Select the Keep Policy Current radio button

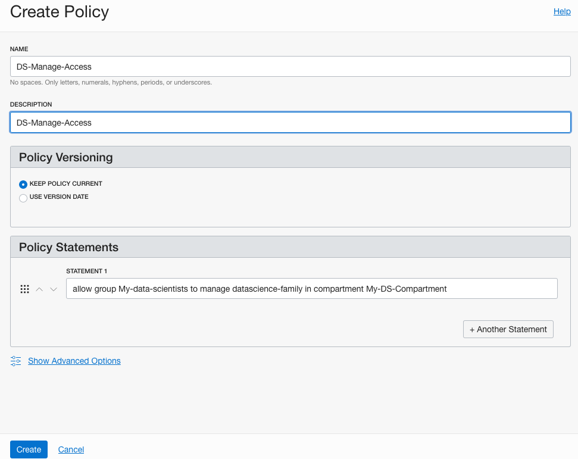click(23, 184)
